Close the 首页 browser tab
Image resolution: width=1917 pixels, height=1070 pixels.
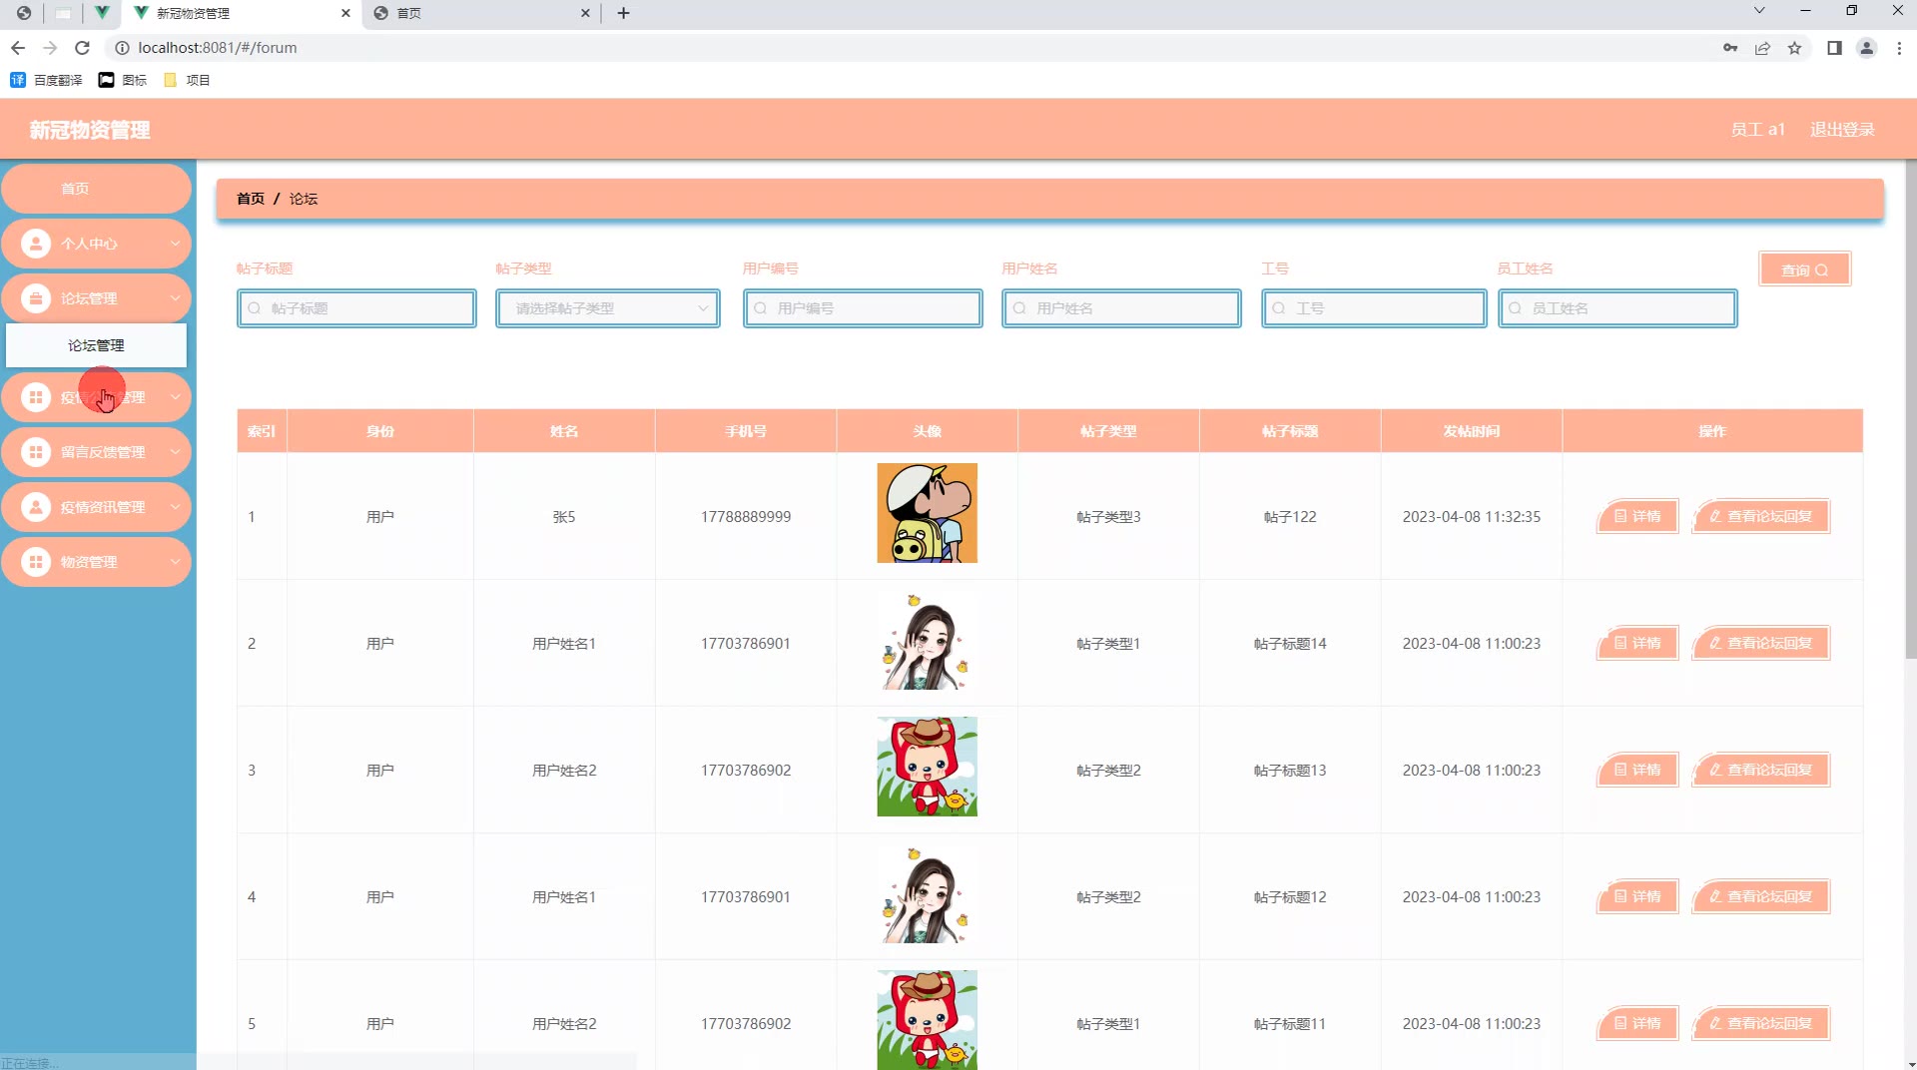tap(585, 13)
